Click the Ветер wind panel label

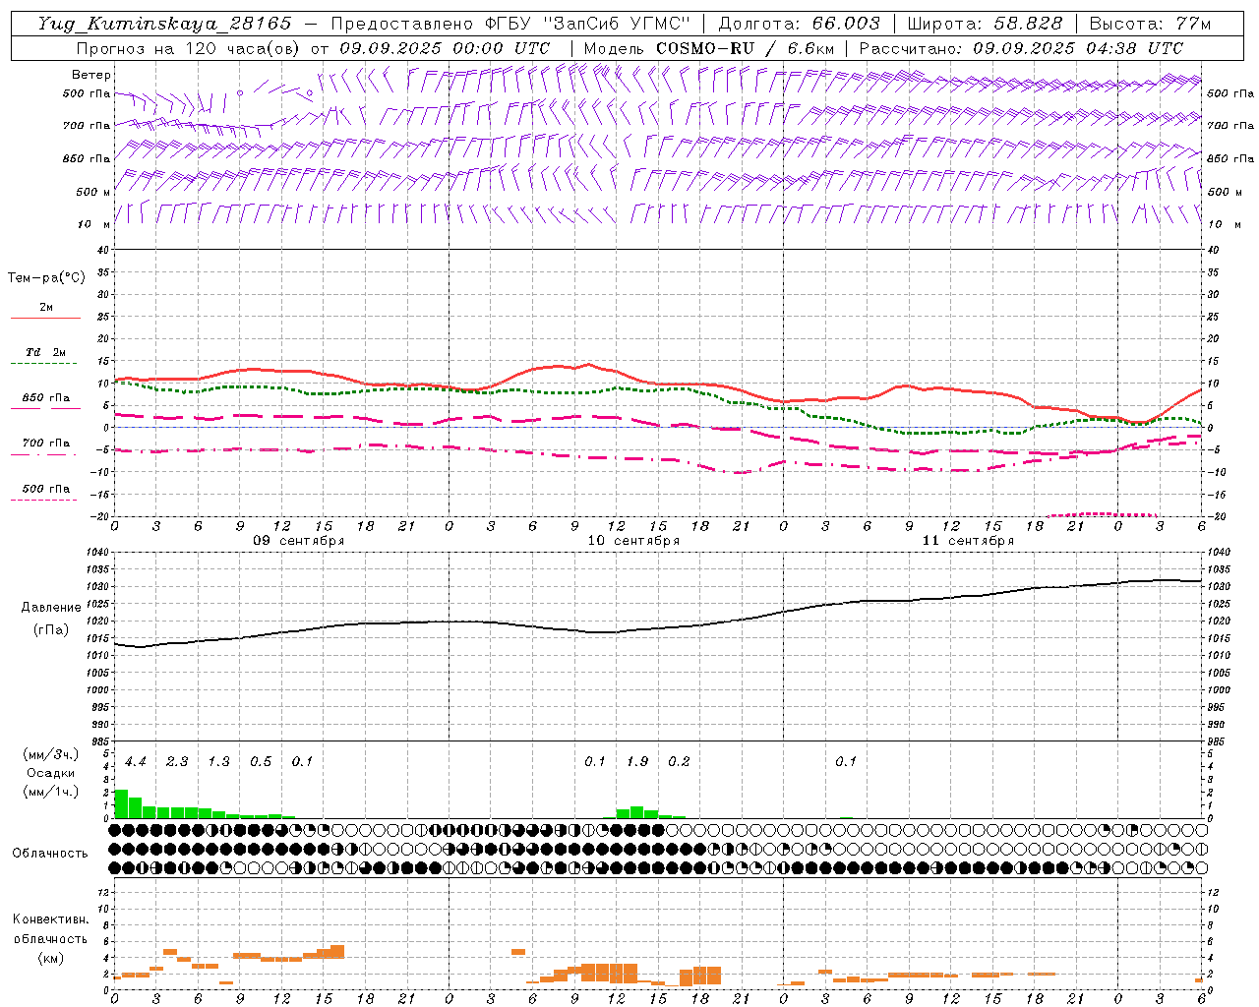[91, 75]
